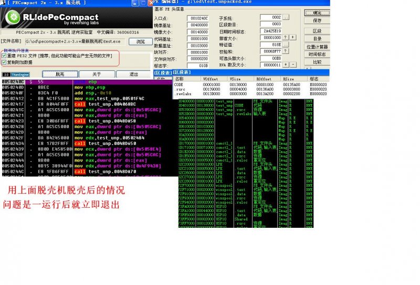Select the call test_unp.004068BC line
Screen dimensions: 420x285
click(x=90, y=104)
